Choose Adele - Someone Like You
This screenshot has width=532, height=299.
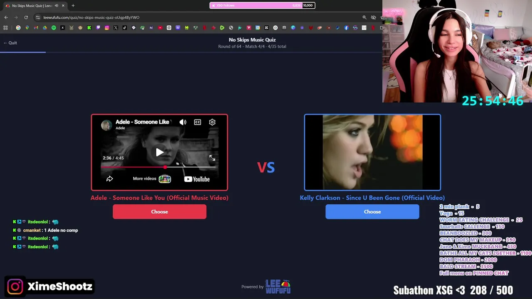(160, 212)
